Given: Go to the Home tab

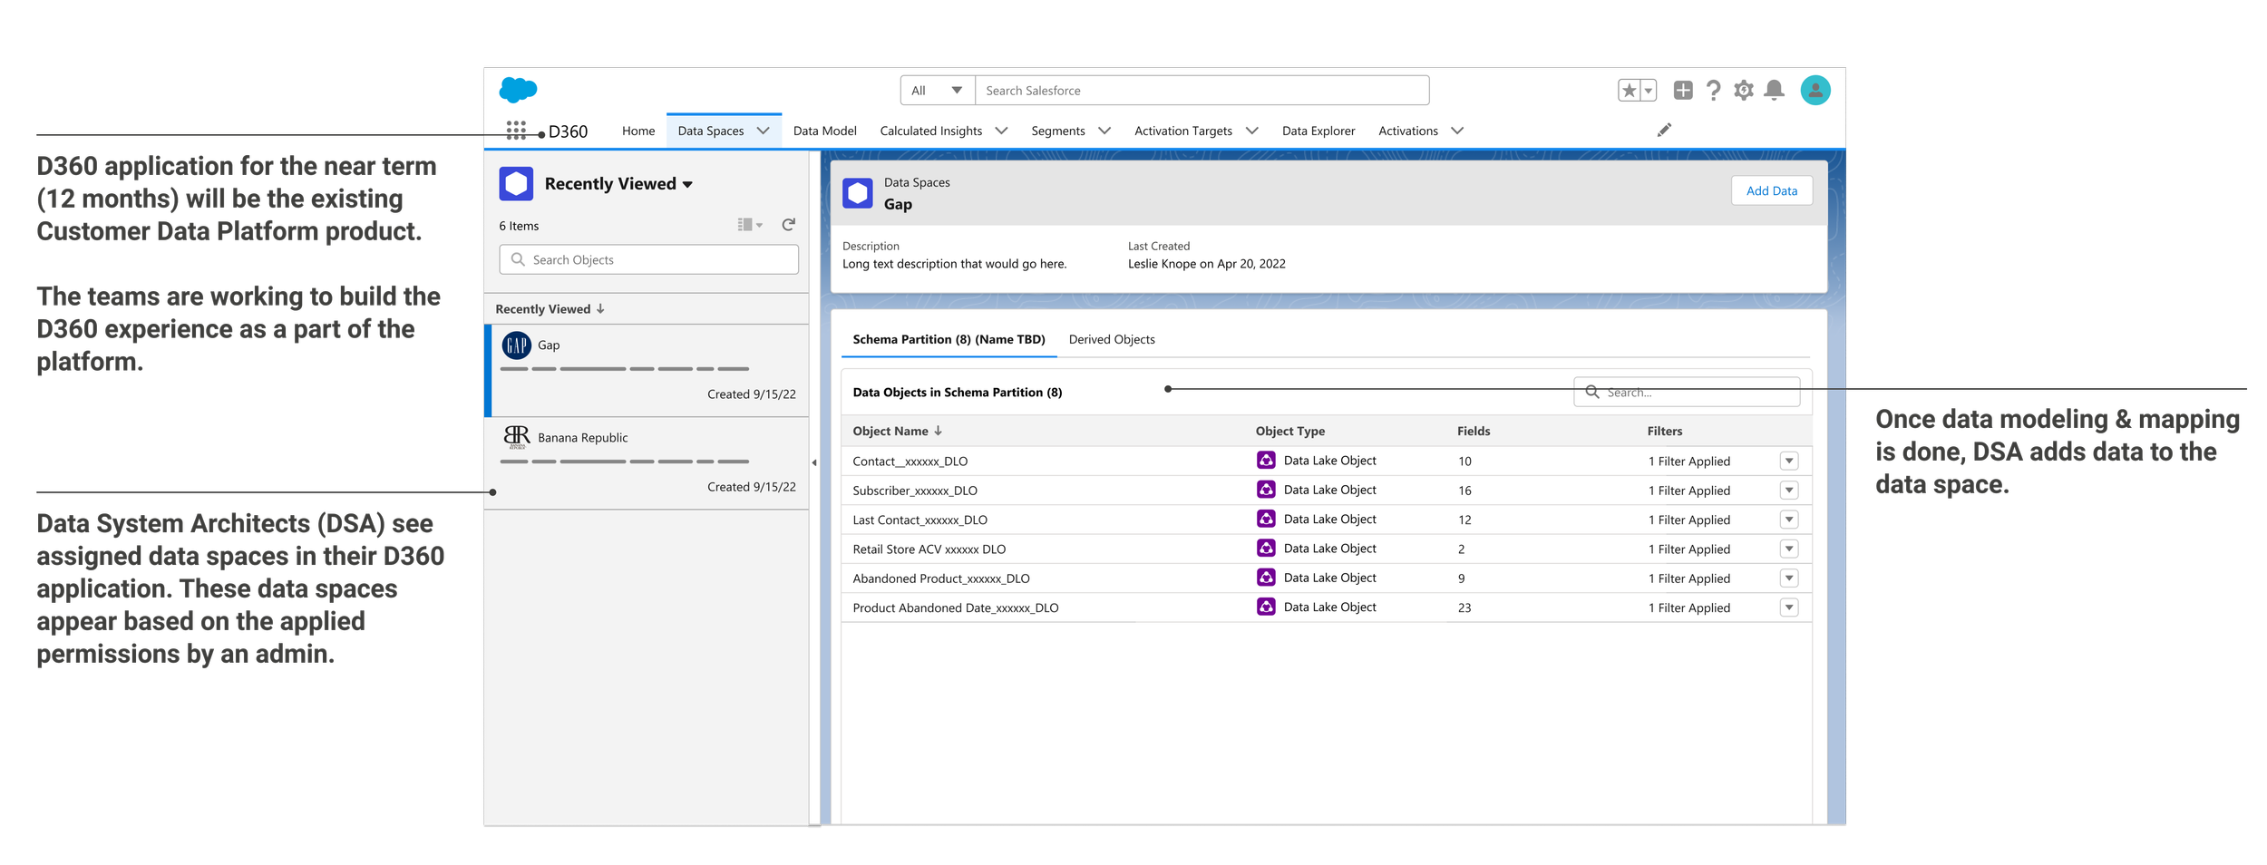Looking at the screenshot, I should click(638, 131).
